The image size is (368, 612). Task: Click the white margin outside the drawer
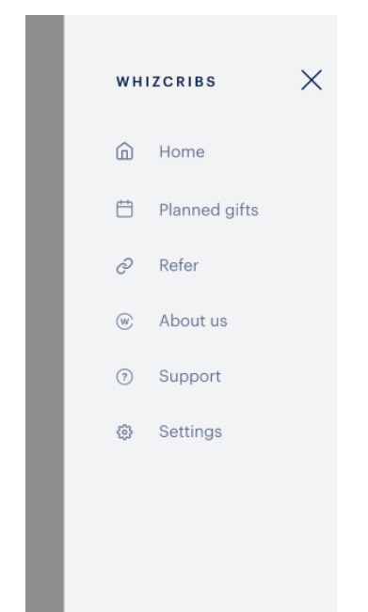352,312
